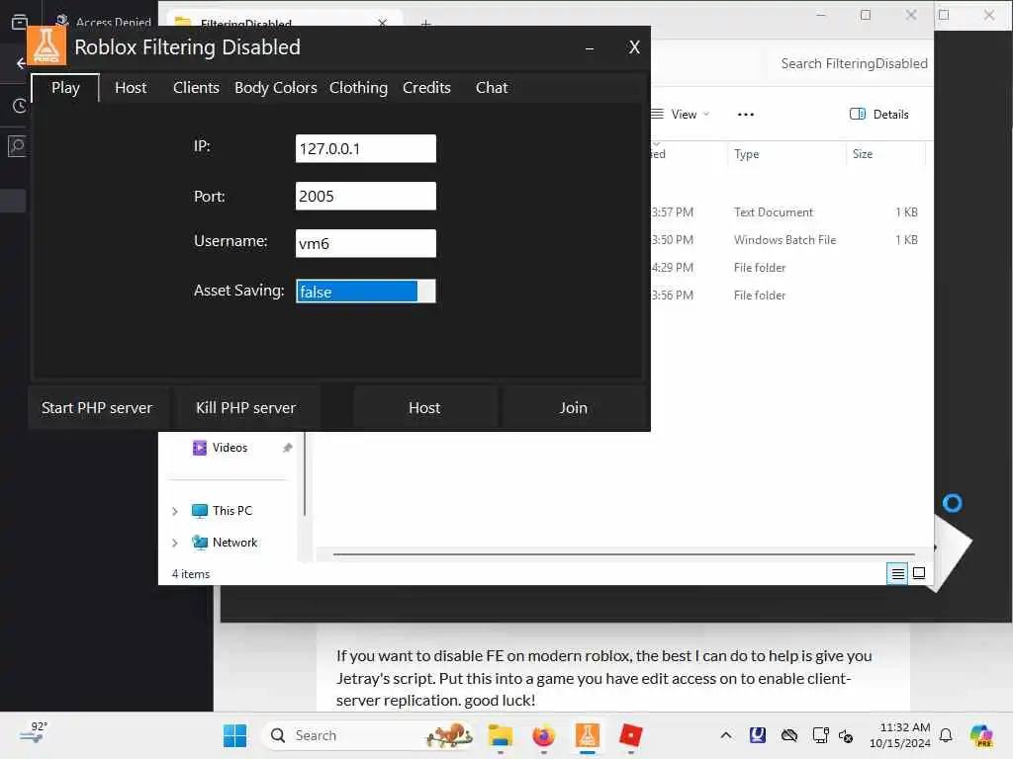Open the weather widget showing 92°
The height and width of the screenshot is (759, 1013).
pyautogui.click(x=34, y=734)
